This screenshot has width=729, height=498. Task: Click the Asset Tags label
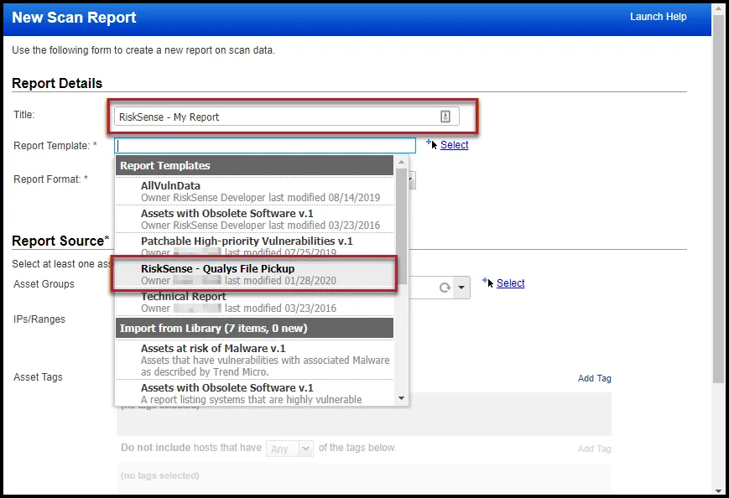click(x=38, y=376)
